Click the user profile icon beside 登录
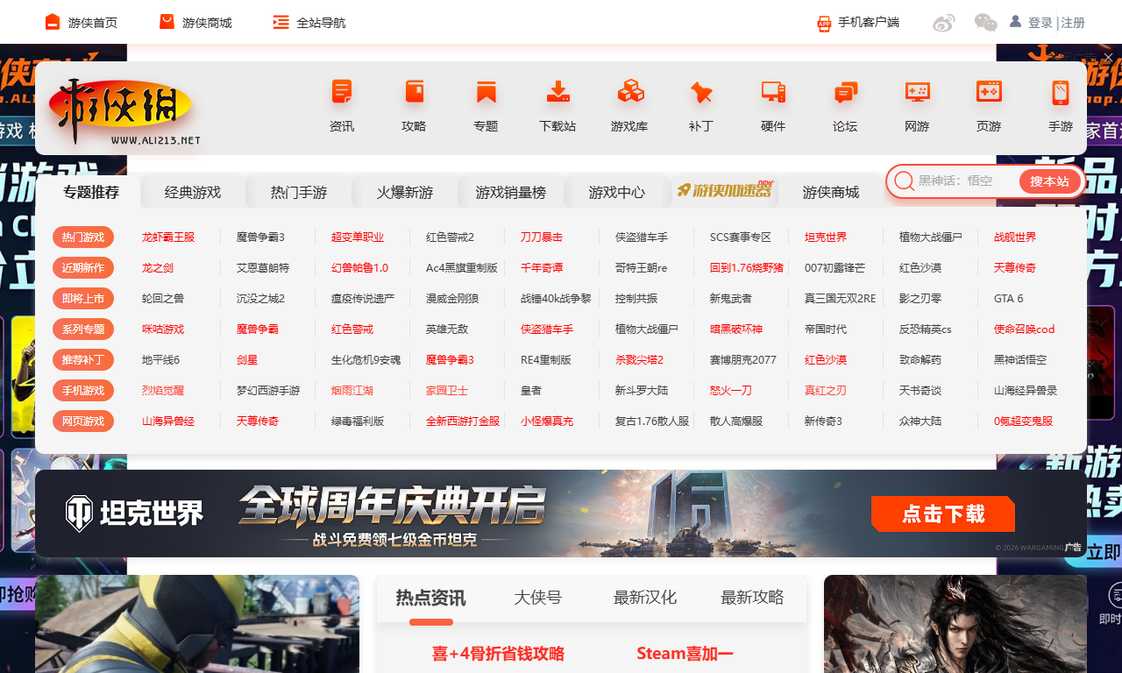1122x673 pixels. [1015, 21]
